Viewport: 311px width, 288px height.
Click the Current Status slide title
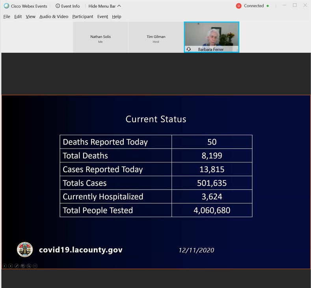156,119
